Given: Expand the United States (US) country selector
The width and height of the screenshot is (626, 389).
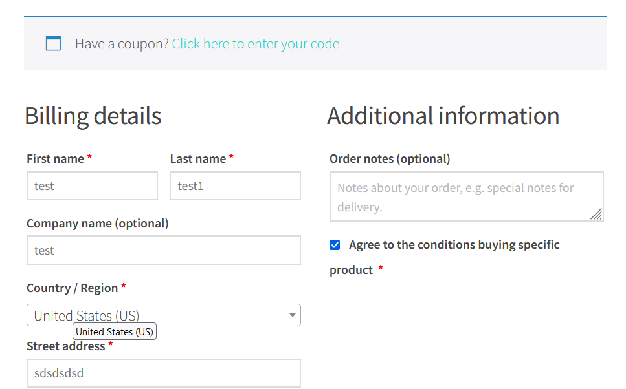Looking at the screenshot, I should click(x=163, y=315).
